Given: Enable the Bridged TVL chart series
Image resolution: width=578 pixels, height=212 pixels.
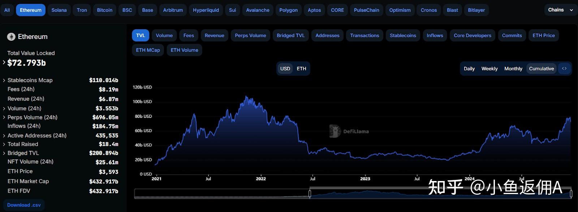Looking at the screenshot, I should point(291,35).
